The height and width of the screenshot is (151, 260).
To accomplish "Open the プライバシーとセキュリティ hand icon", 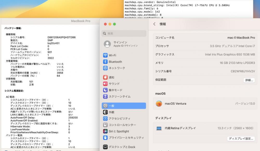I will [x=105, y=137].
